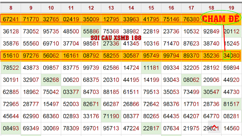Click the scroll-to-top chevron button

pos(214,127)
